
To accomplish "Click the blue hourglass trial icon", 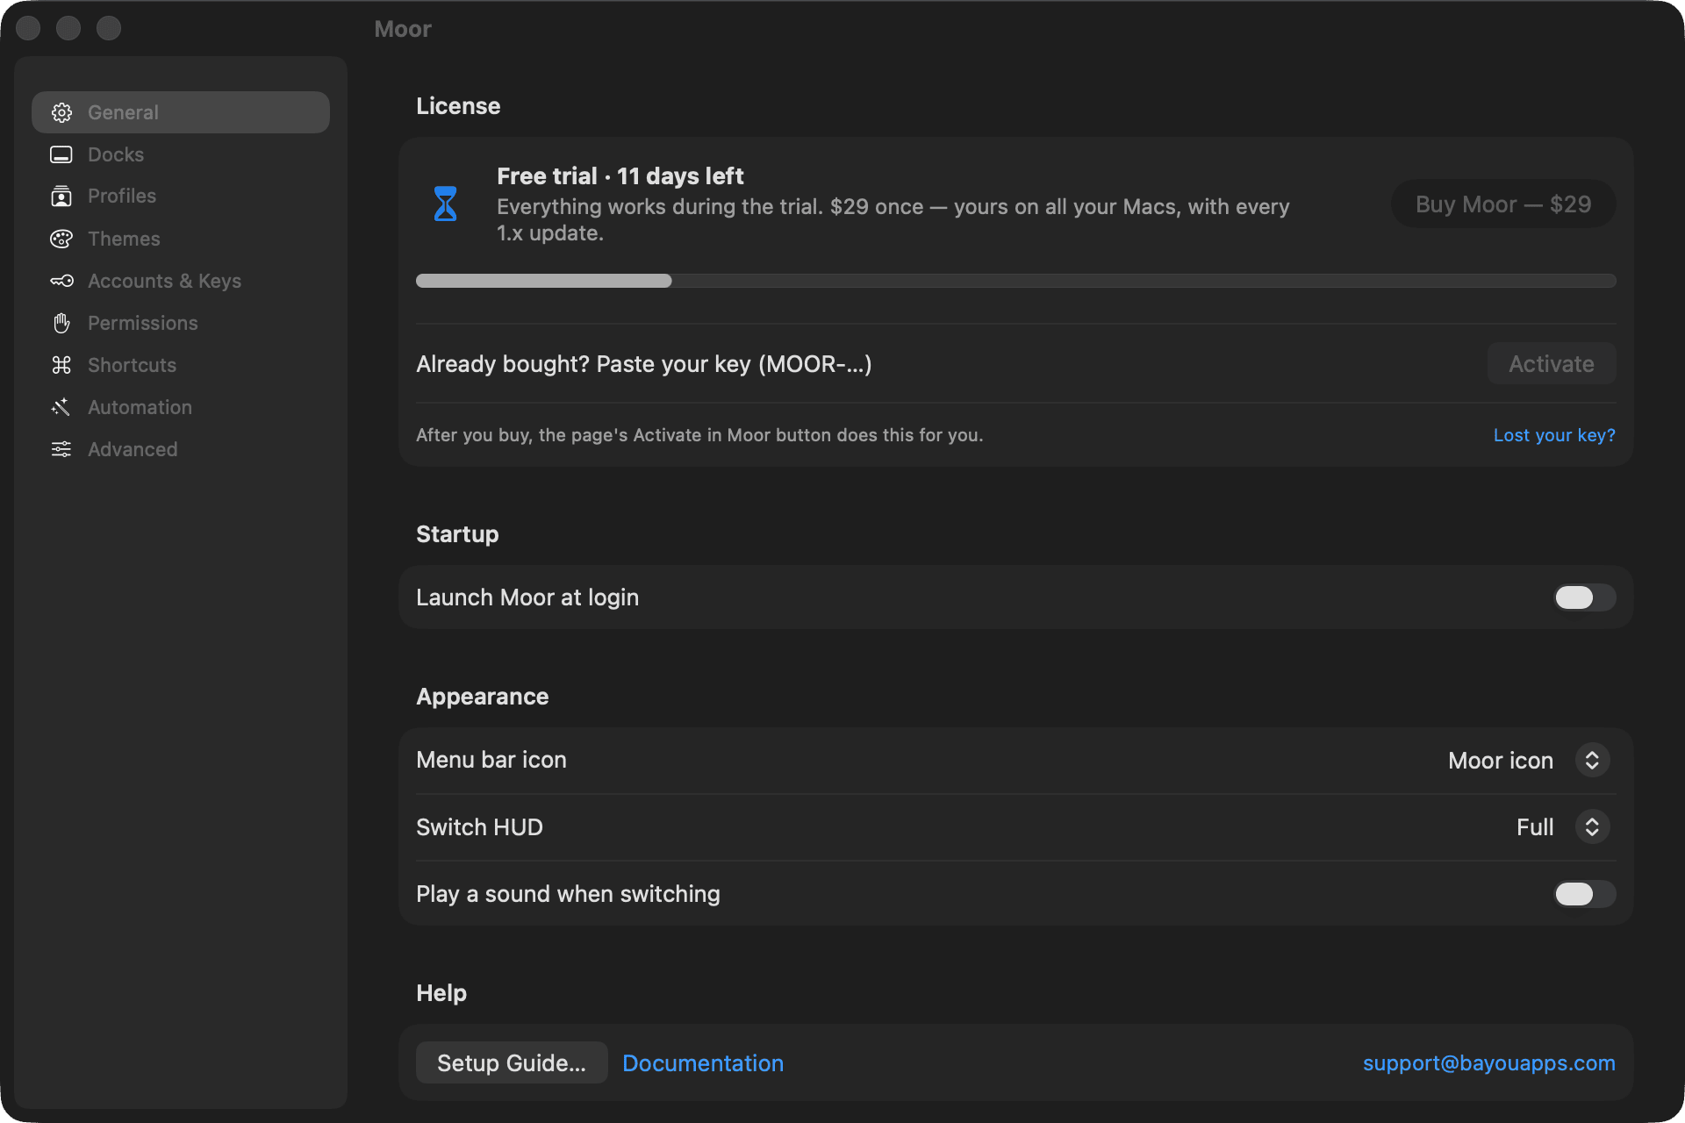I will (x=446, y=204).
